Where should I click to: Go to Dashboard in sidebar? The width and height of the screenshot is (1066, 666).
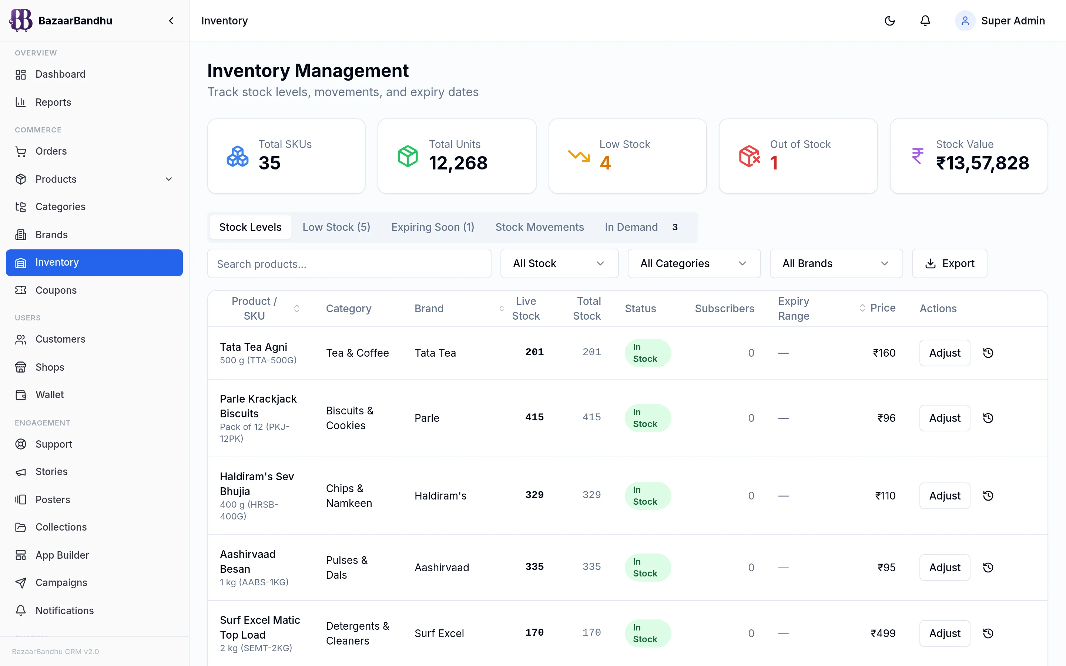click(x=94, y=74)
